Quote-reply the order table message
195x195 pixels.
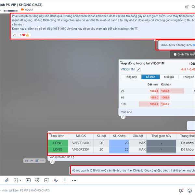pyautogui.click(x=26, y=161)
